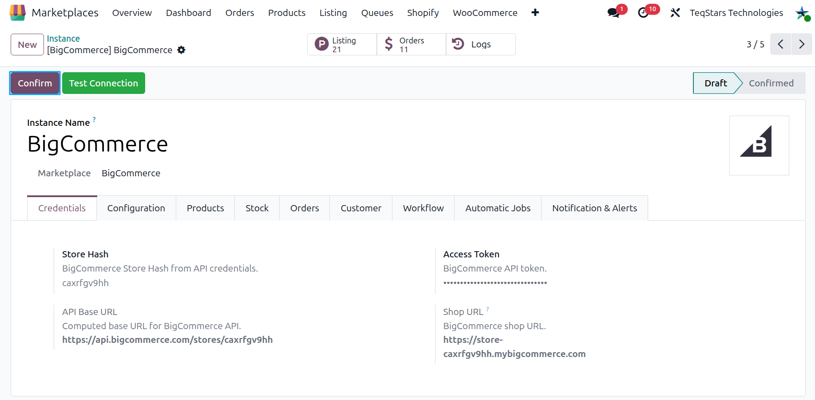Switch to the Automatic Jobs tab
815x400 pixels.
(498, 208)
